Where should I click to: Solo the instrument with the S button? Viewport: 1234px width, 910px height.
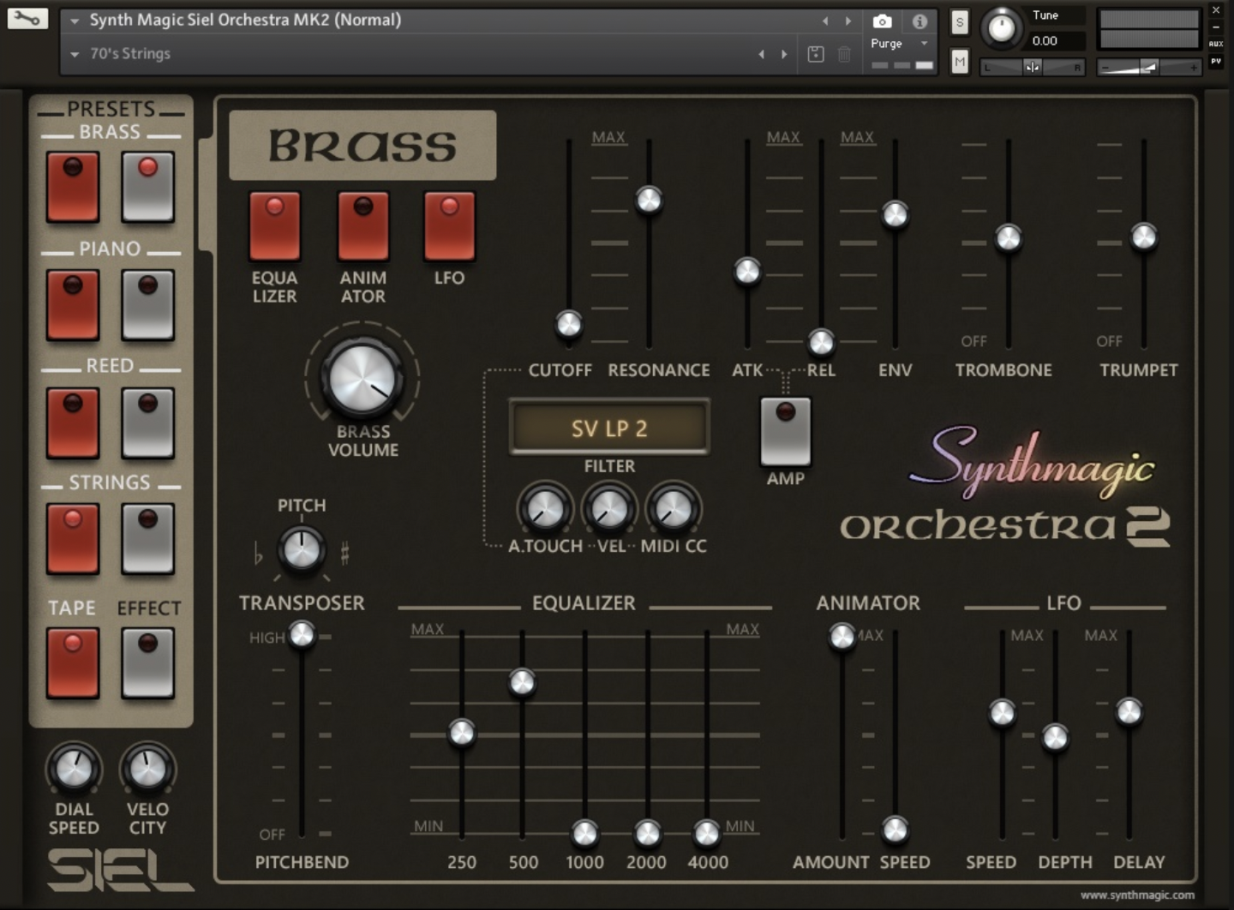(x=959, y=22)
